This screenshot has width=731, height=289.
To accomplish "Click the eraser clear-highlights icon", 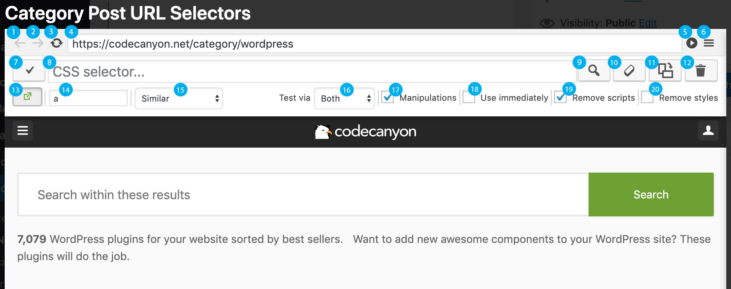I will 629,70.
